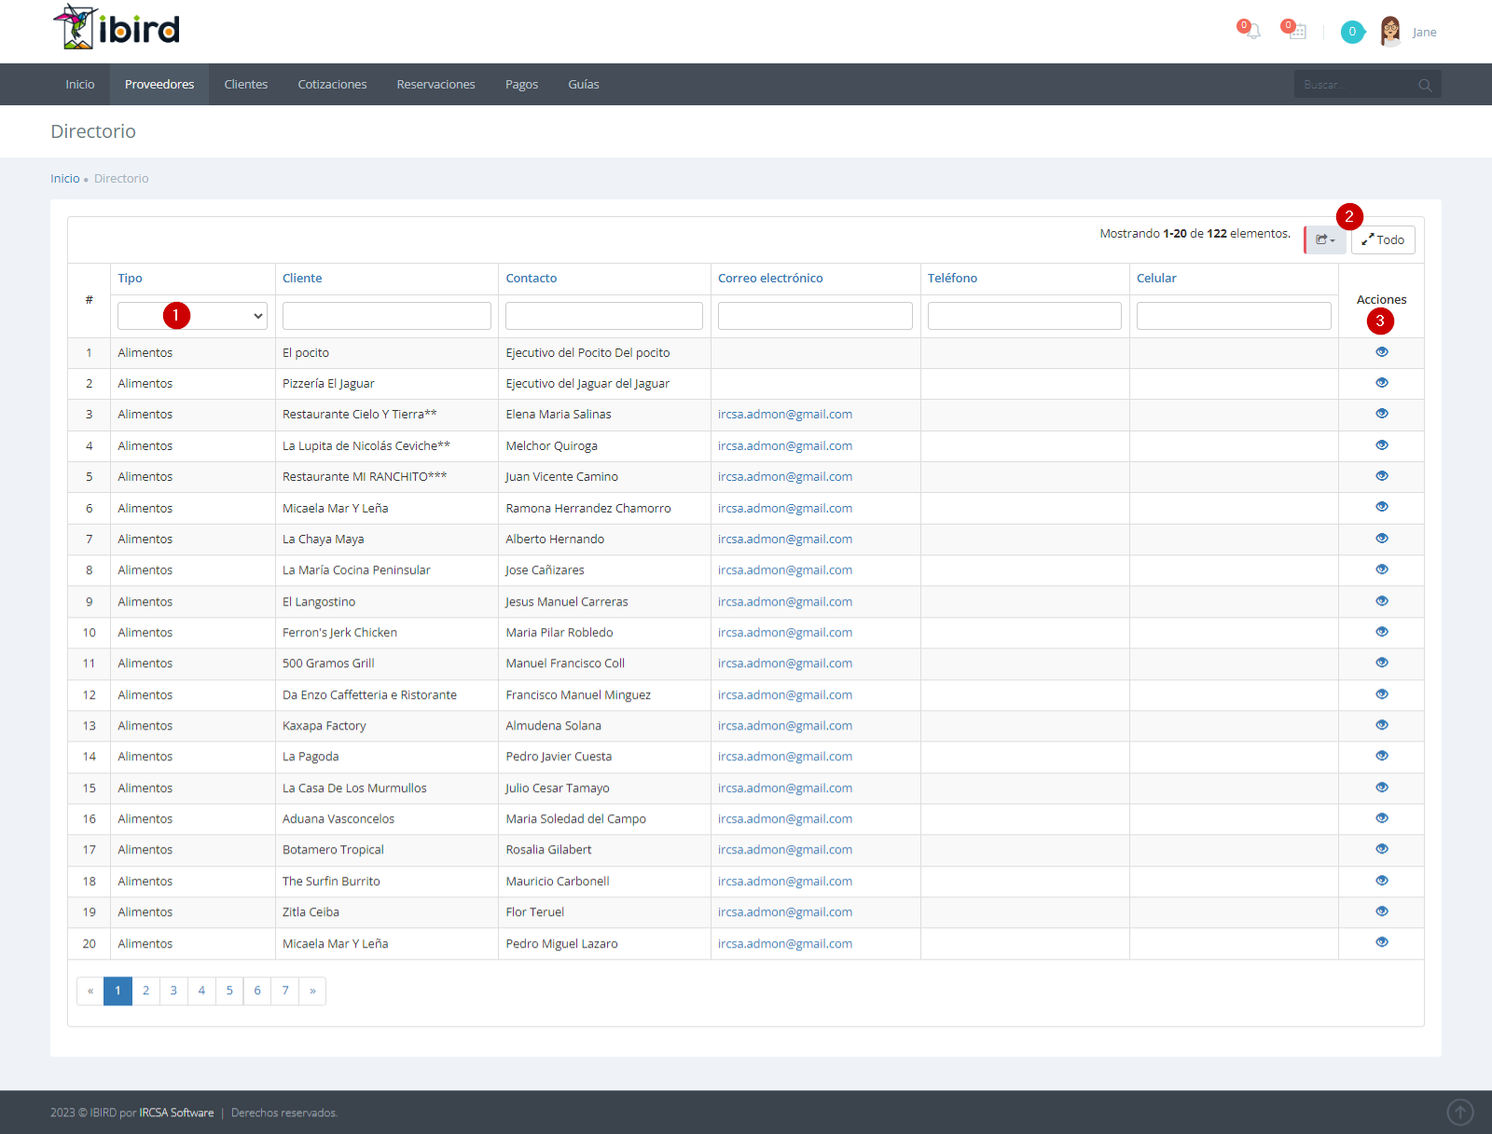Click the Cliente filter input field
The height and width of the screenshot is (1134, 1492).
point(387,316)
